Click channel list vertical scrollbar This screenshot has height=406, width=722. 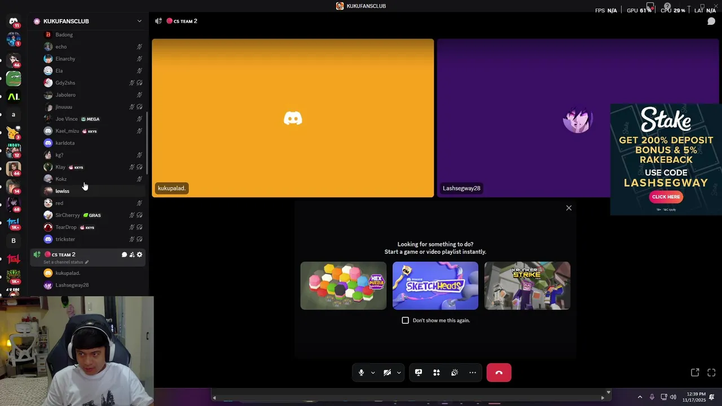(x=147, y=143)
